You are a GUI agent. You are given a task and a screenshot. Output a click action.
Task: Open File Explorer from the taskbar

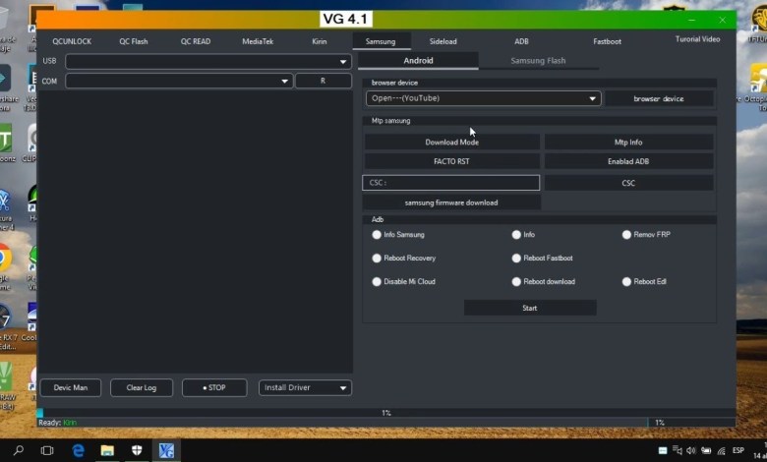(x=107, y=450)
